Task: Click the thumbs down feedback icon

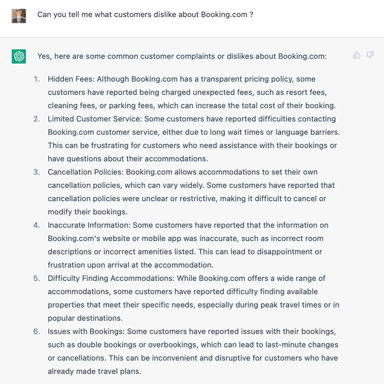Action: coord(370,55)
